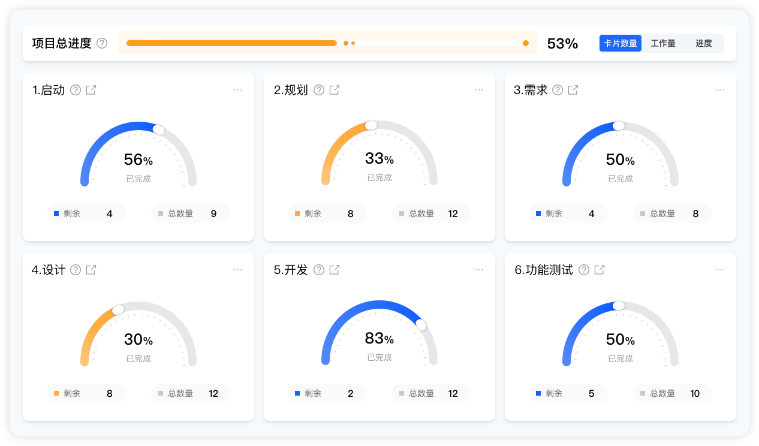Click the 4.设计 card title

pyautogui.click(x=49, y=270)
